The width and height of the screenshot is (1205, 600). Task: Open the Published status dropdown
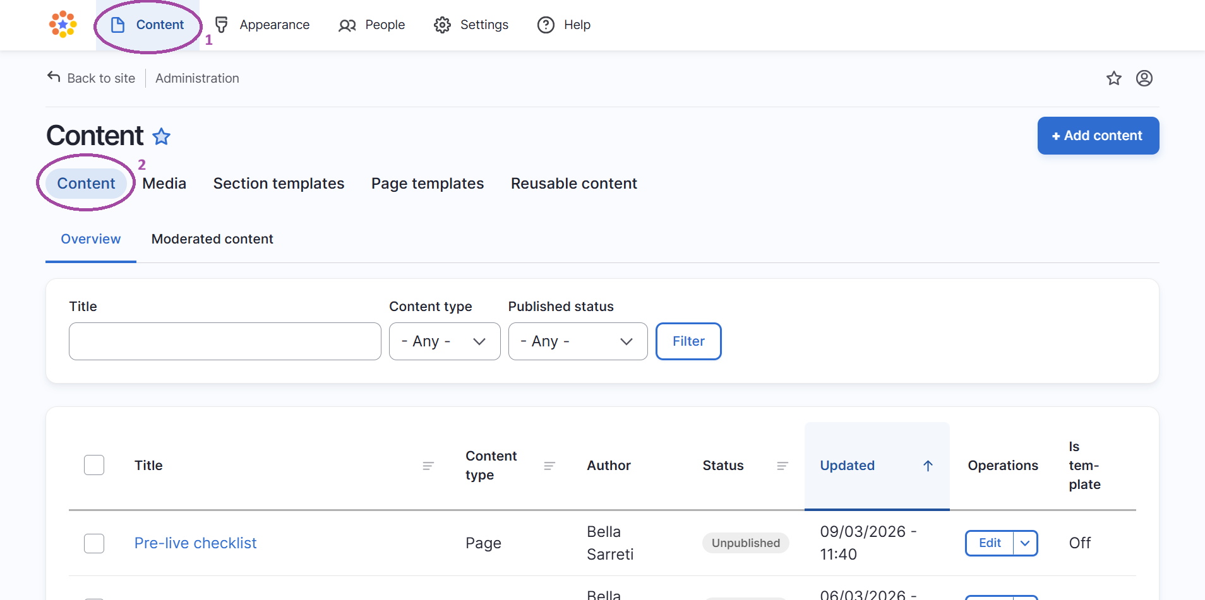click(x=577, y=341)
